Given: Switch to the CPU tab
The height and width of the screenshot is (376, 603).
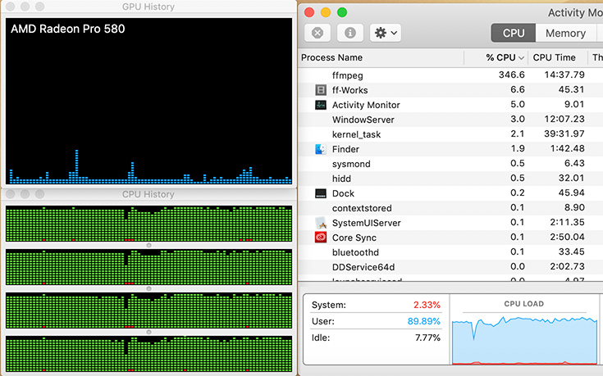Looking at the screenshot, I should (x=514, y=33).
